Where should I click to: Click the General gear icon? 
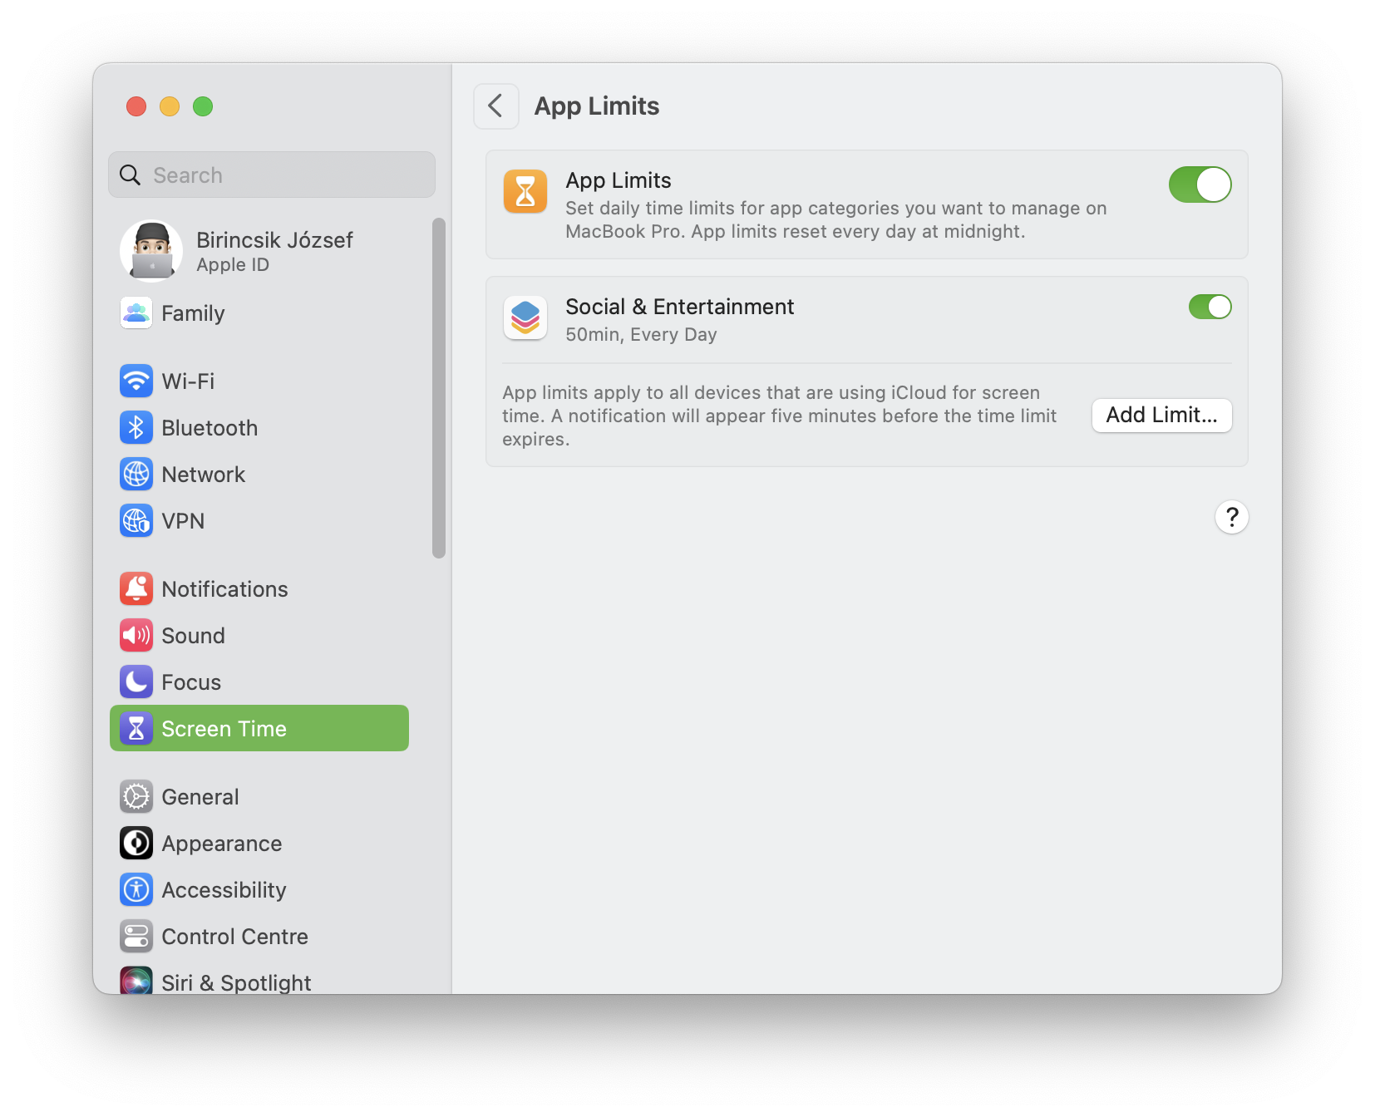pos(136,797)
